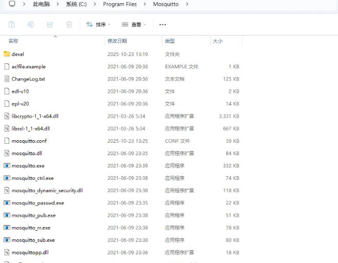The height and width of the screenshot is (263, 338).
Task: Click the rename icon in toolbar
Action: (x=31, y=24)
